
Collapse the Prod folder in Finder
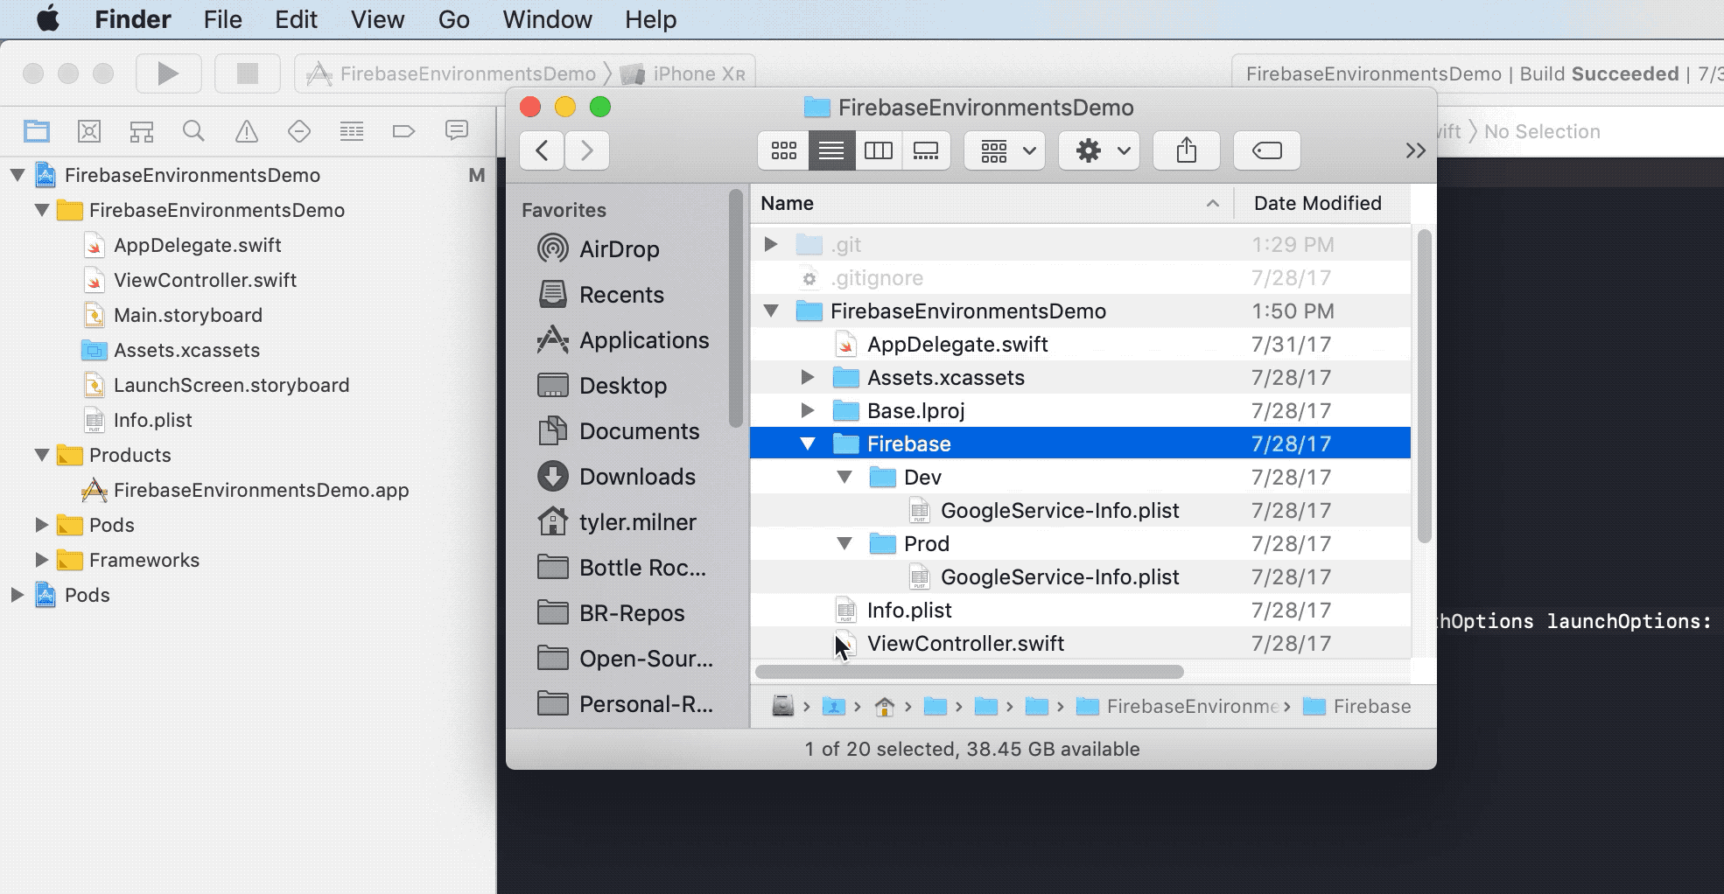pyautogui.click(x=844, y=543)
